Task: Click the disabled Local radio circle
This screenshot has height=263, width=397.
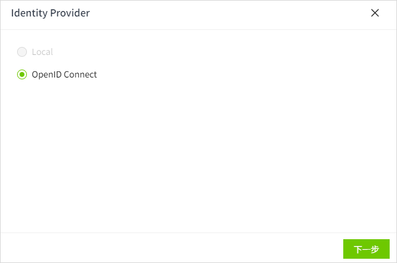Action: pos(22,52)
